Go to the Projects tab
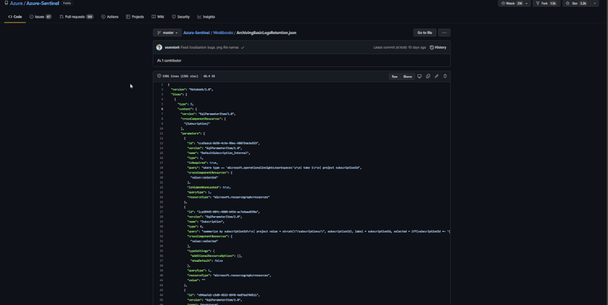Image resolution: width=608 pixels, height=305 pixels. click(x=135, y=16)
